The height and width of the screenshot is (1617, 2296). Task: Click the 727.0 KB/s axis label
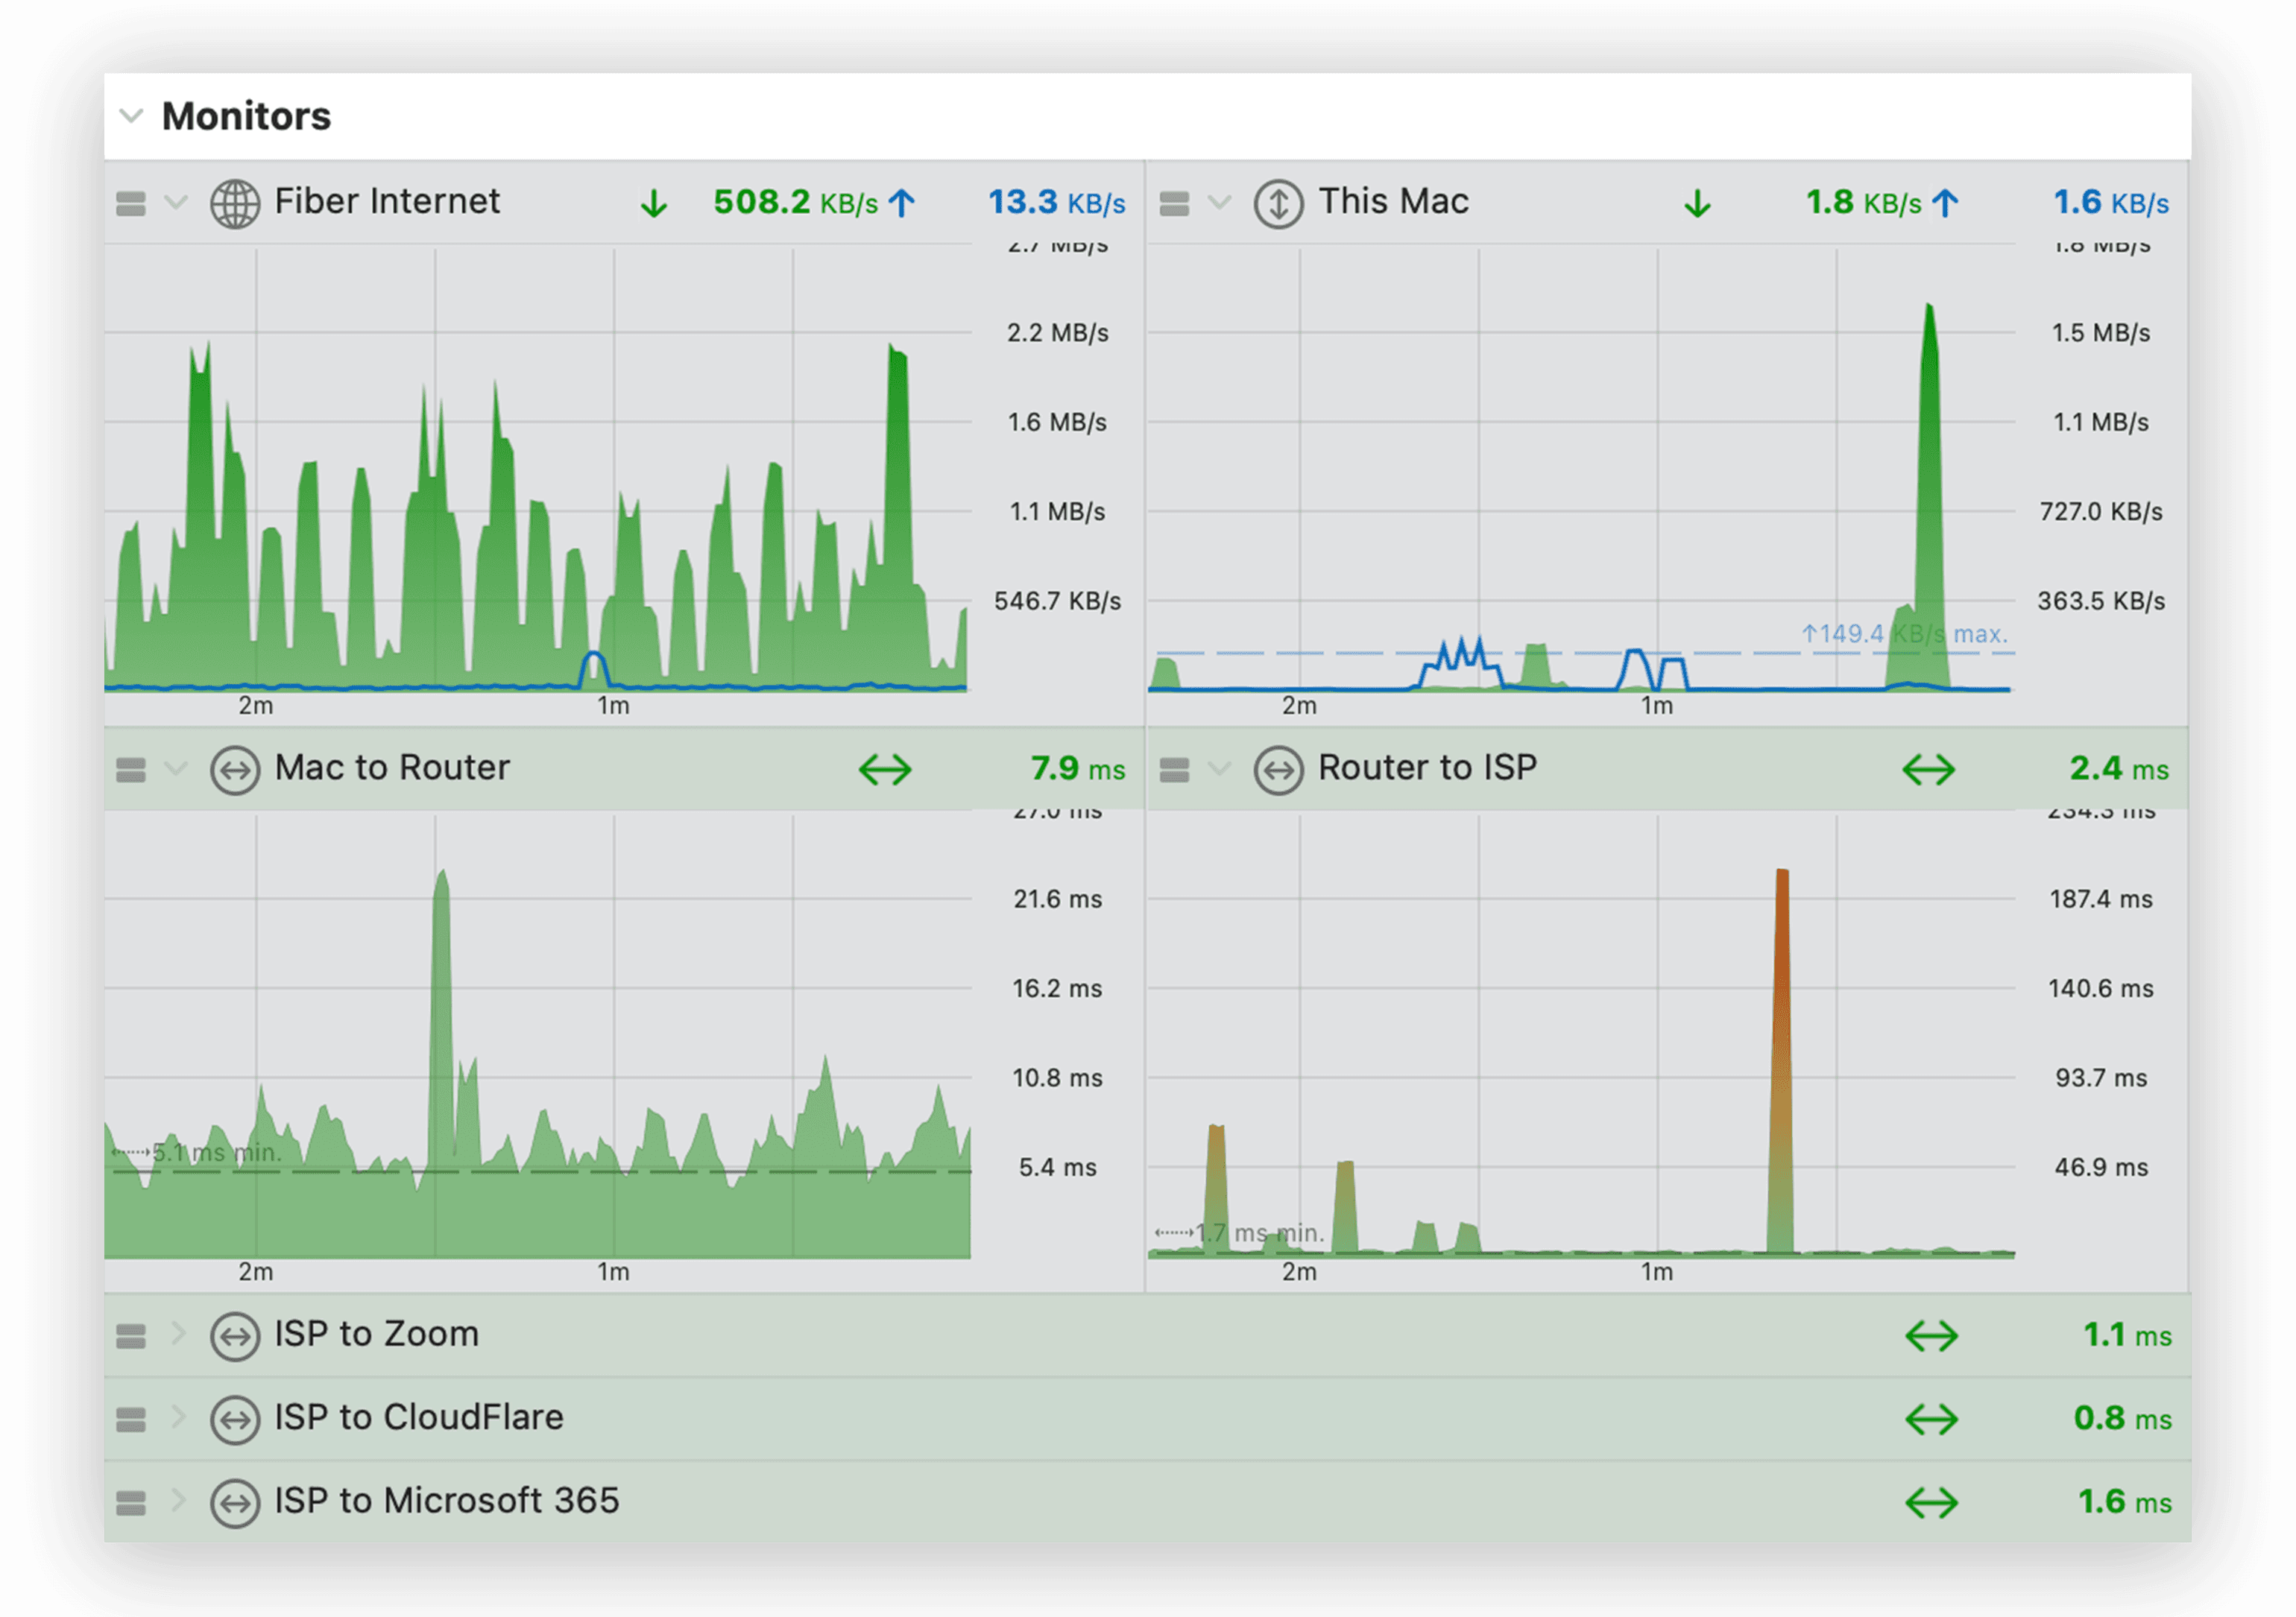point(2100,512)
